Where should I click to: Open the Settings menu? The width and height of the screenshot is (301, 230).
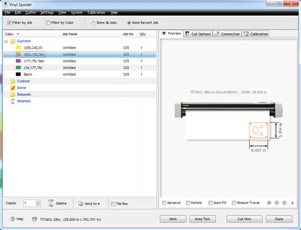point(47,13)
